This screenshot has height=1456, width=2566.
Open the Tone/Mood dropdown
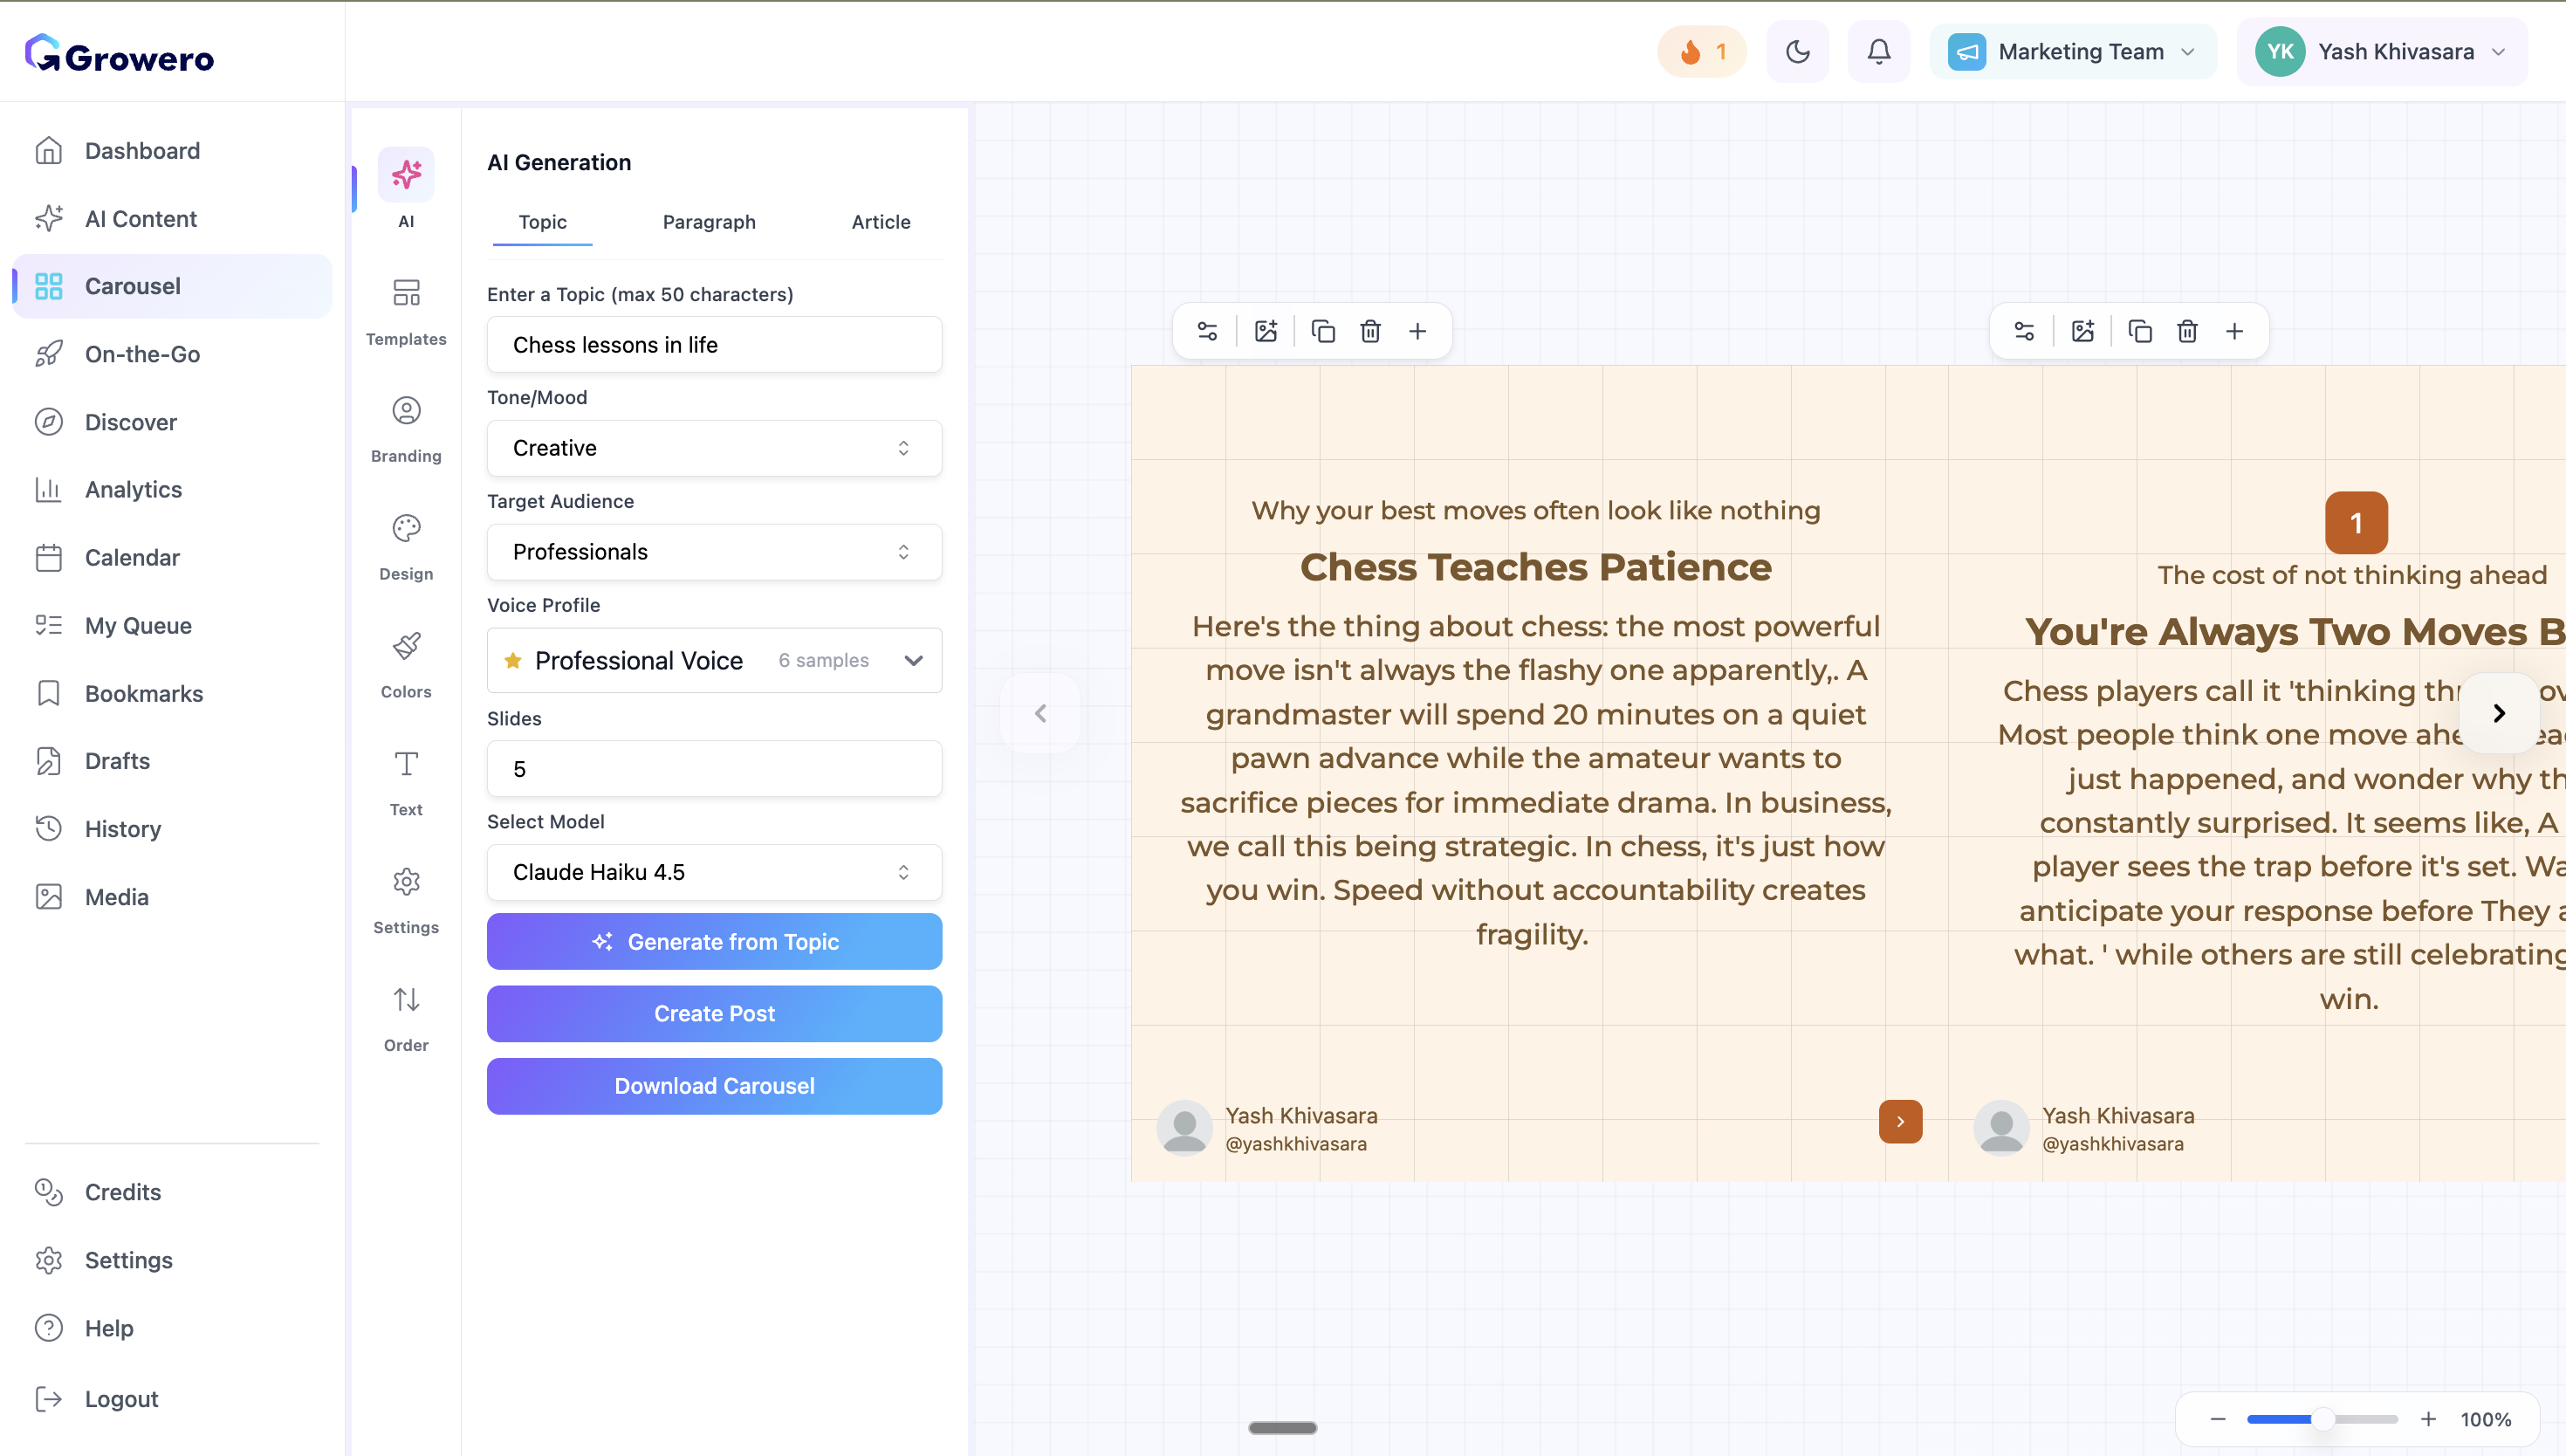click(x=713, y=448)
